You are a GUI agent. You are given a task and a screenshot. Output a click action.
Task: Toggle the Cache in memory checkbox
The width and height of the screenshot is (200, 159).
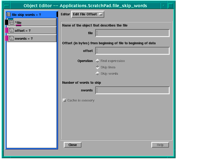pos(64,100)
